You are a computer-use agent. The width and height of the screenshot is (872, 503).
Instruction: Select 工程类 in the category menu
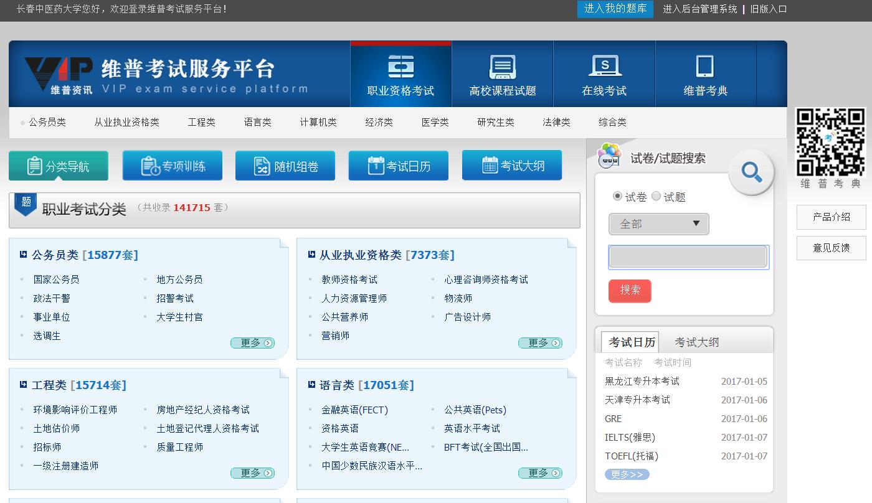(202, 122)
